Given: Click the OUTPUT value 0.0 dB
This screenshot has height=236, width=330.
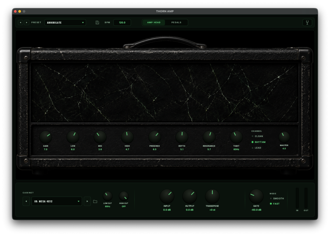Looking at the screenshot, I should (189, 210).
